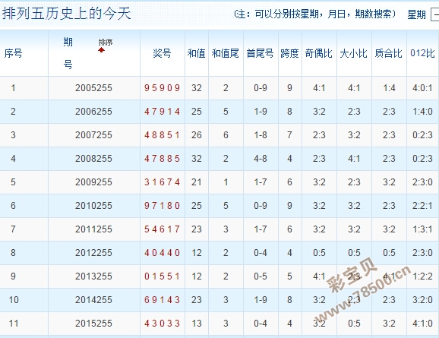The image size is (439, 338).
Task: Open the 星期 dropdown at top right
Action: coord(434,14)
